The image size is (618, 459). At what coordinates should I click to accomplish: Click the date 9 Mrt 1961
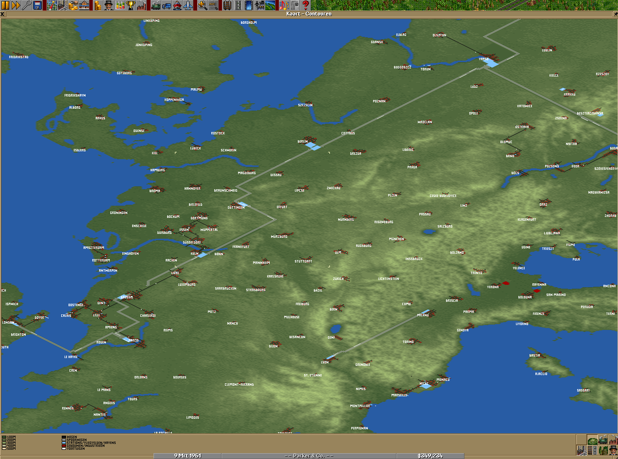188,456
